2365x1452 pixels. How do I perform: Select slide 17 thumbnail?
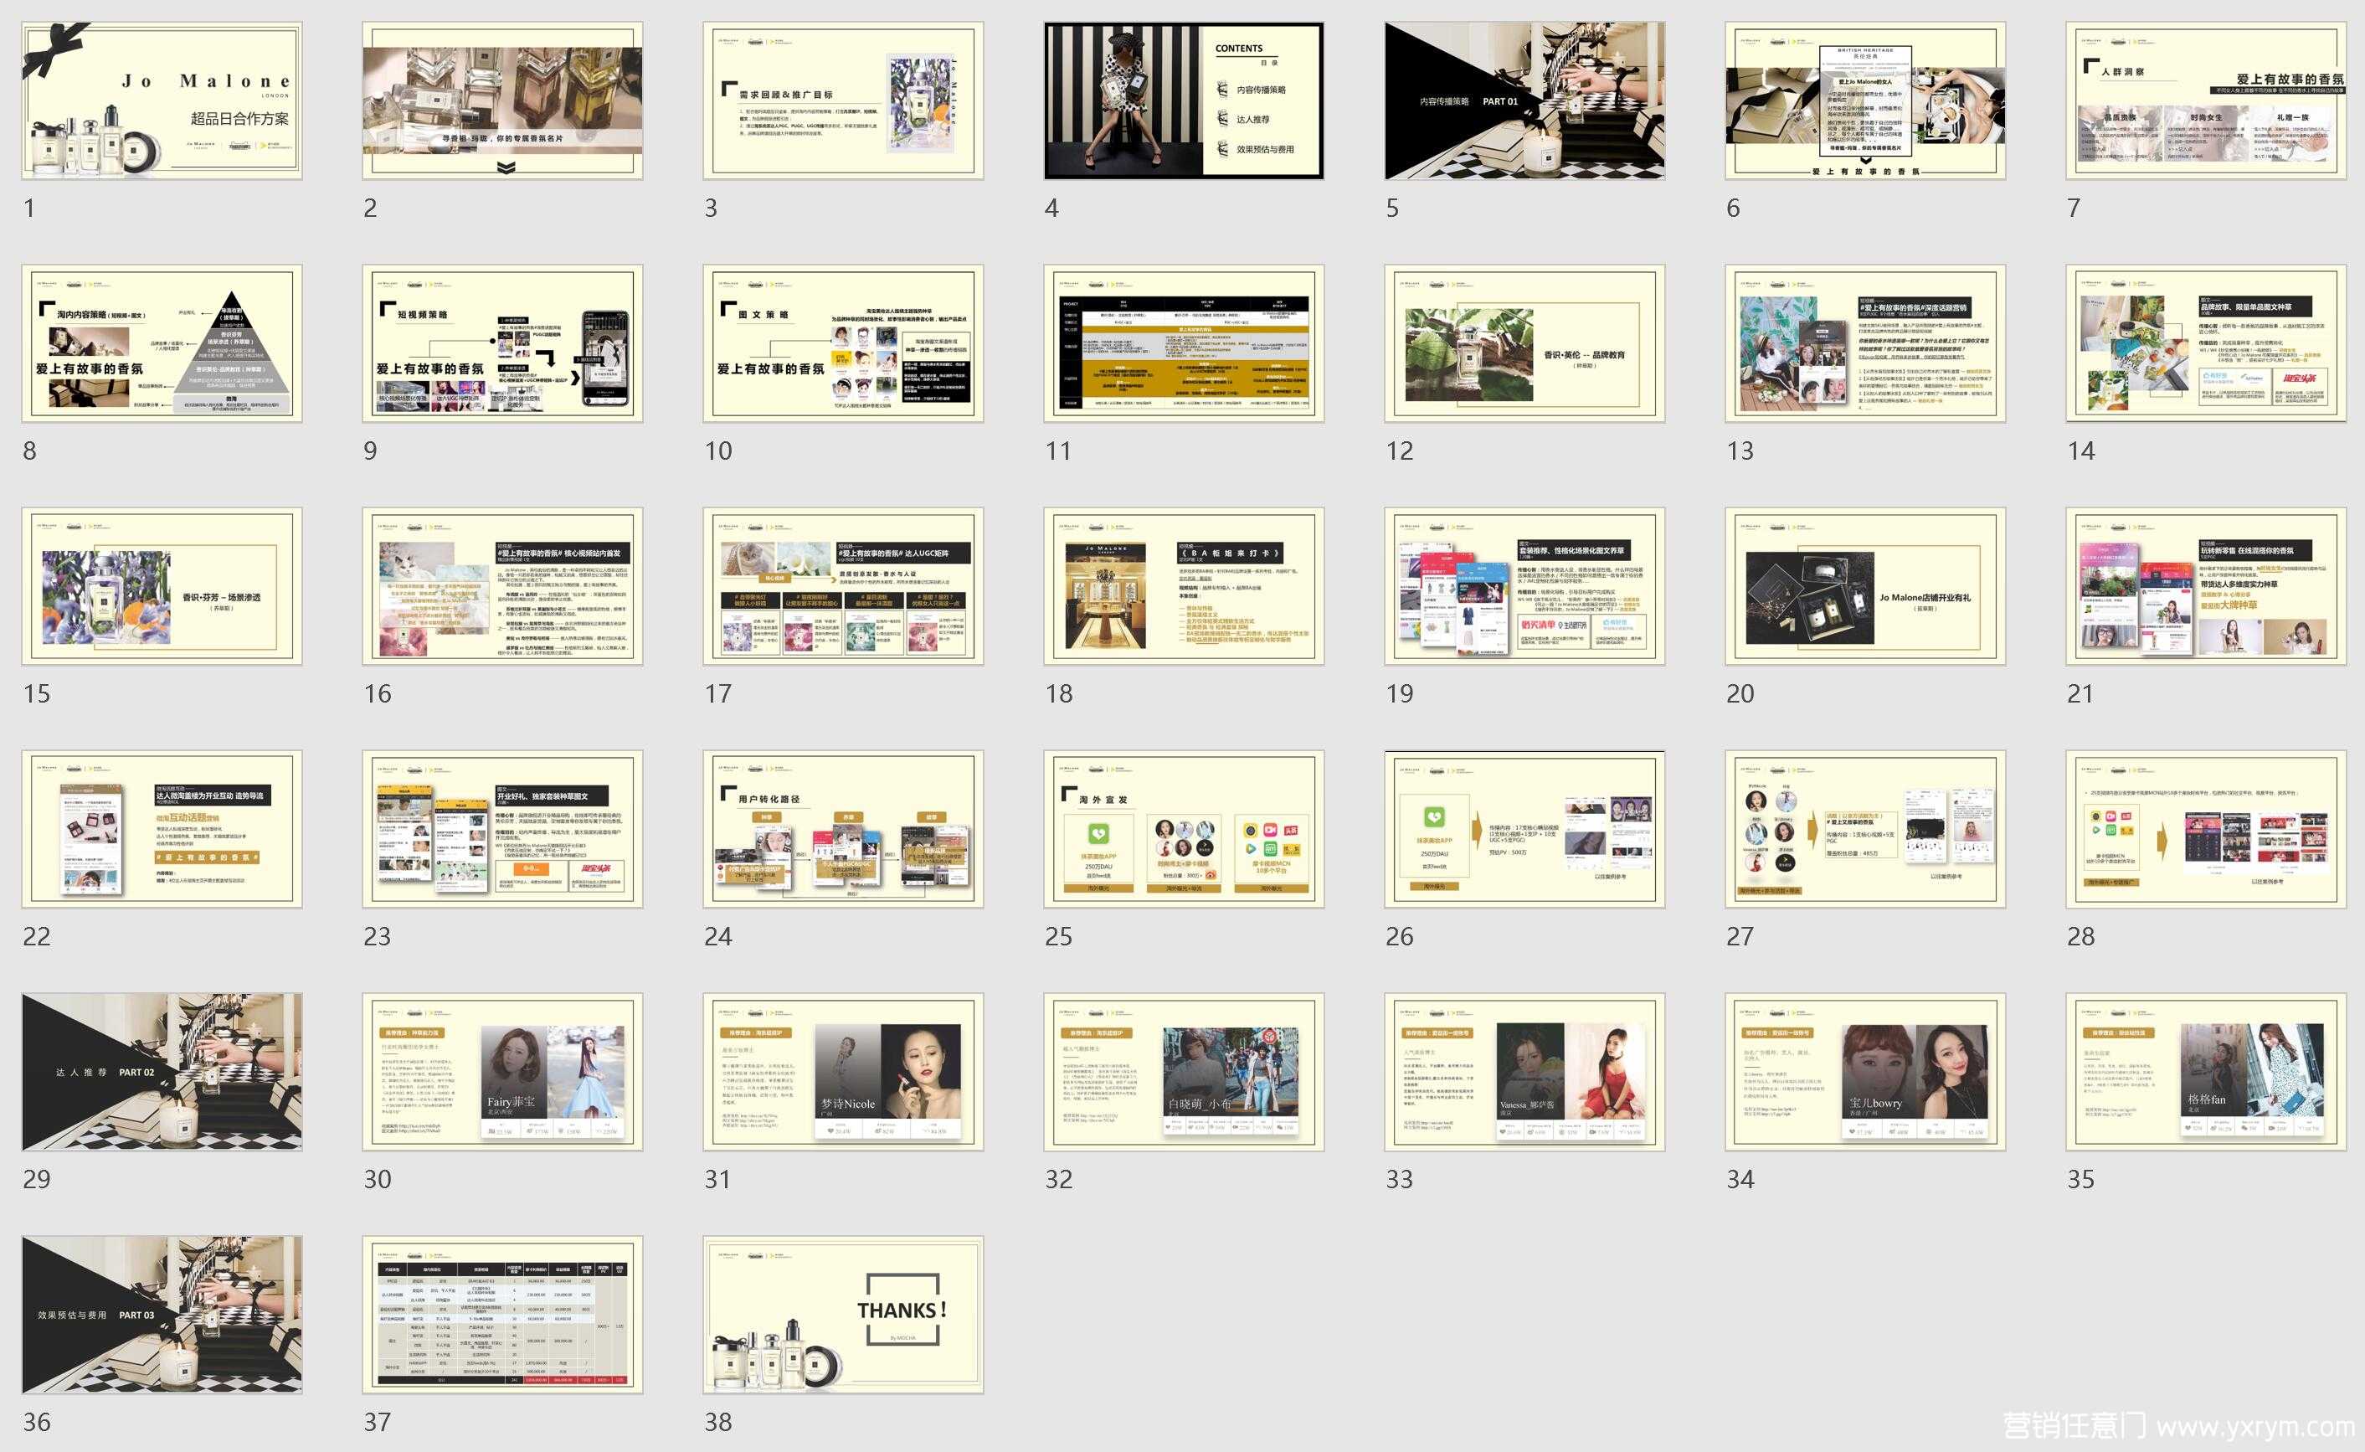point(844,587)
